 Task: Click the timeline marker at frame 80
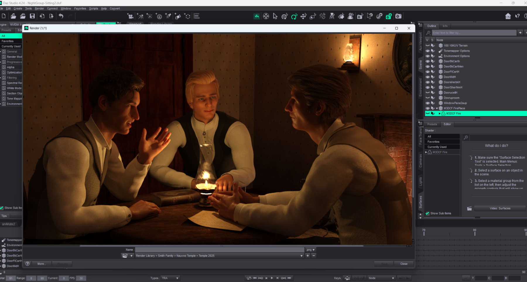(475, 233)
